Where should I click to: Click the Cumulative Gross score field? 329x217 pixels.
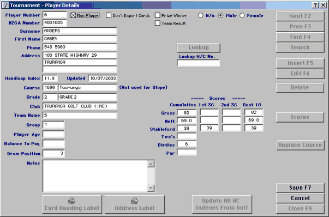(187, 112)
